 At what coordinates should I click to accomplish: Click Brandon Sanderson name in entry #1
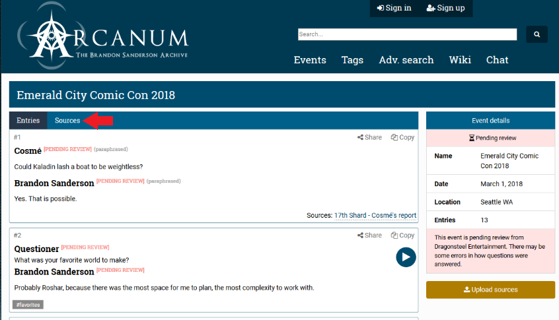[54, 183]
